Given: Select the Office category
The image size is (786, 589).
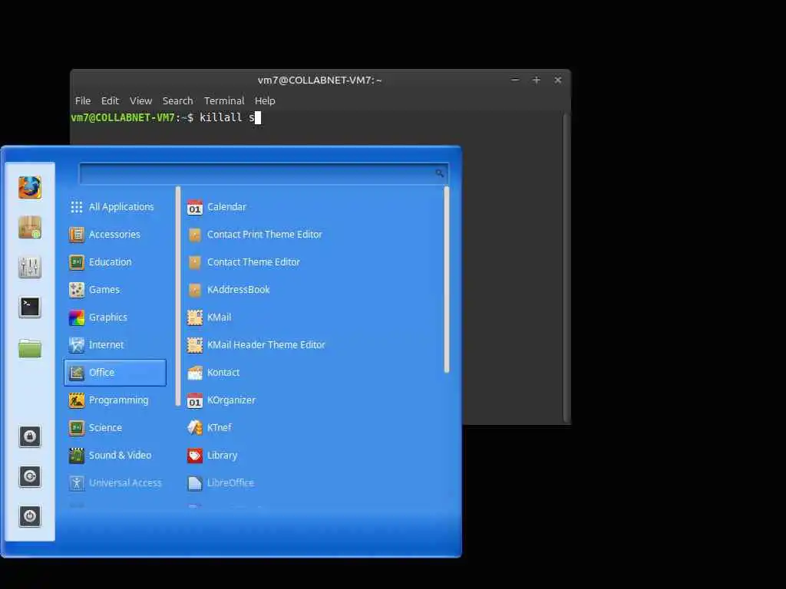Looking at the screenshot, I should (x=115, y=373).
